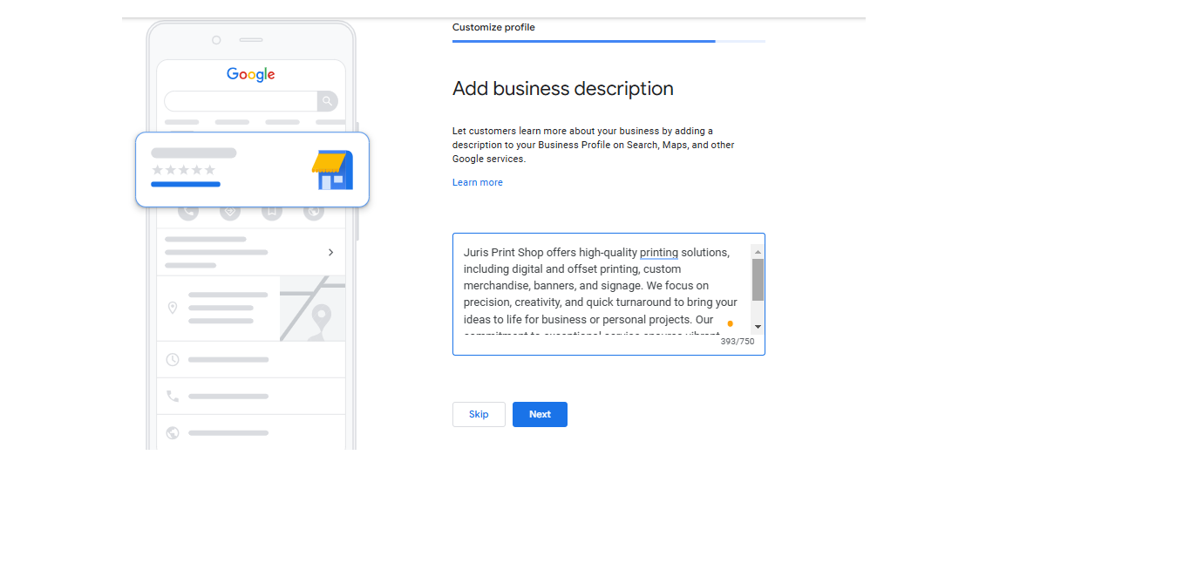
Task: Open the Learn more link
Action: pyautogui.click(x=478, y=182)
